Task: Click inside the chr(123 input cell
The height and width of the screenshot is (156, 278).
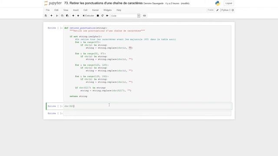Action: tap(148, 106)
